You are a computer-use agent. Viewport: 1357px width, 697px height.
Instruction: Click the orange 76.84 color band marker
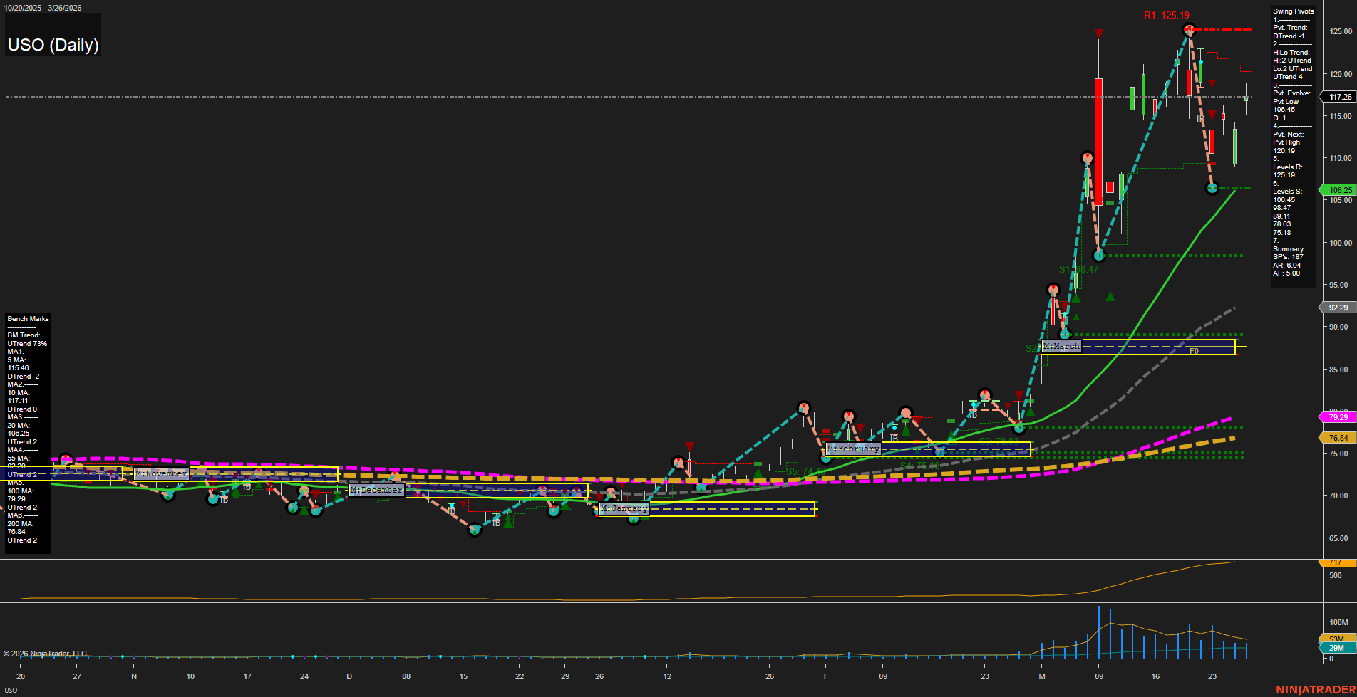point(1338,438)
